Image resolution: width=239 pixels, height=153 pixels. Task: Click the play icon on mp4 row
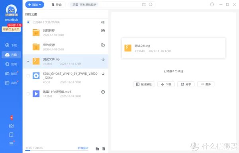(x=103, y=92)
